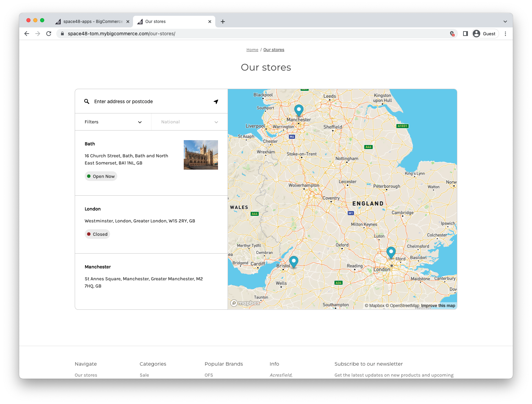Expand the tab search chevron
The width and height of the screenshot is (532, 404).
pyautogui.click(x=505, y=22)
